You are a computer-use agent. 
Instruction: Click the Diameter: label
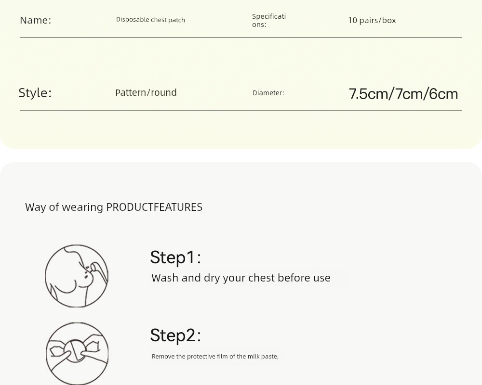[x=268, y=93]
